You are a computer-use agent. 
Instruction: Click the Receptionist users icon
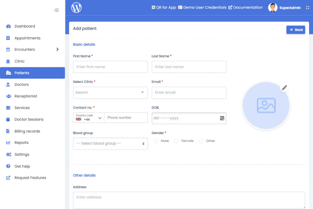[x=9, y=96]
